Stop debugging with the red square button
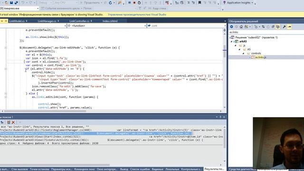 (x=134, y=2)
